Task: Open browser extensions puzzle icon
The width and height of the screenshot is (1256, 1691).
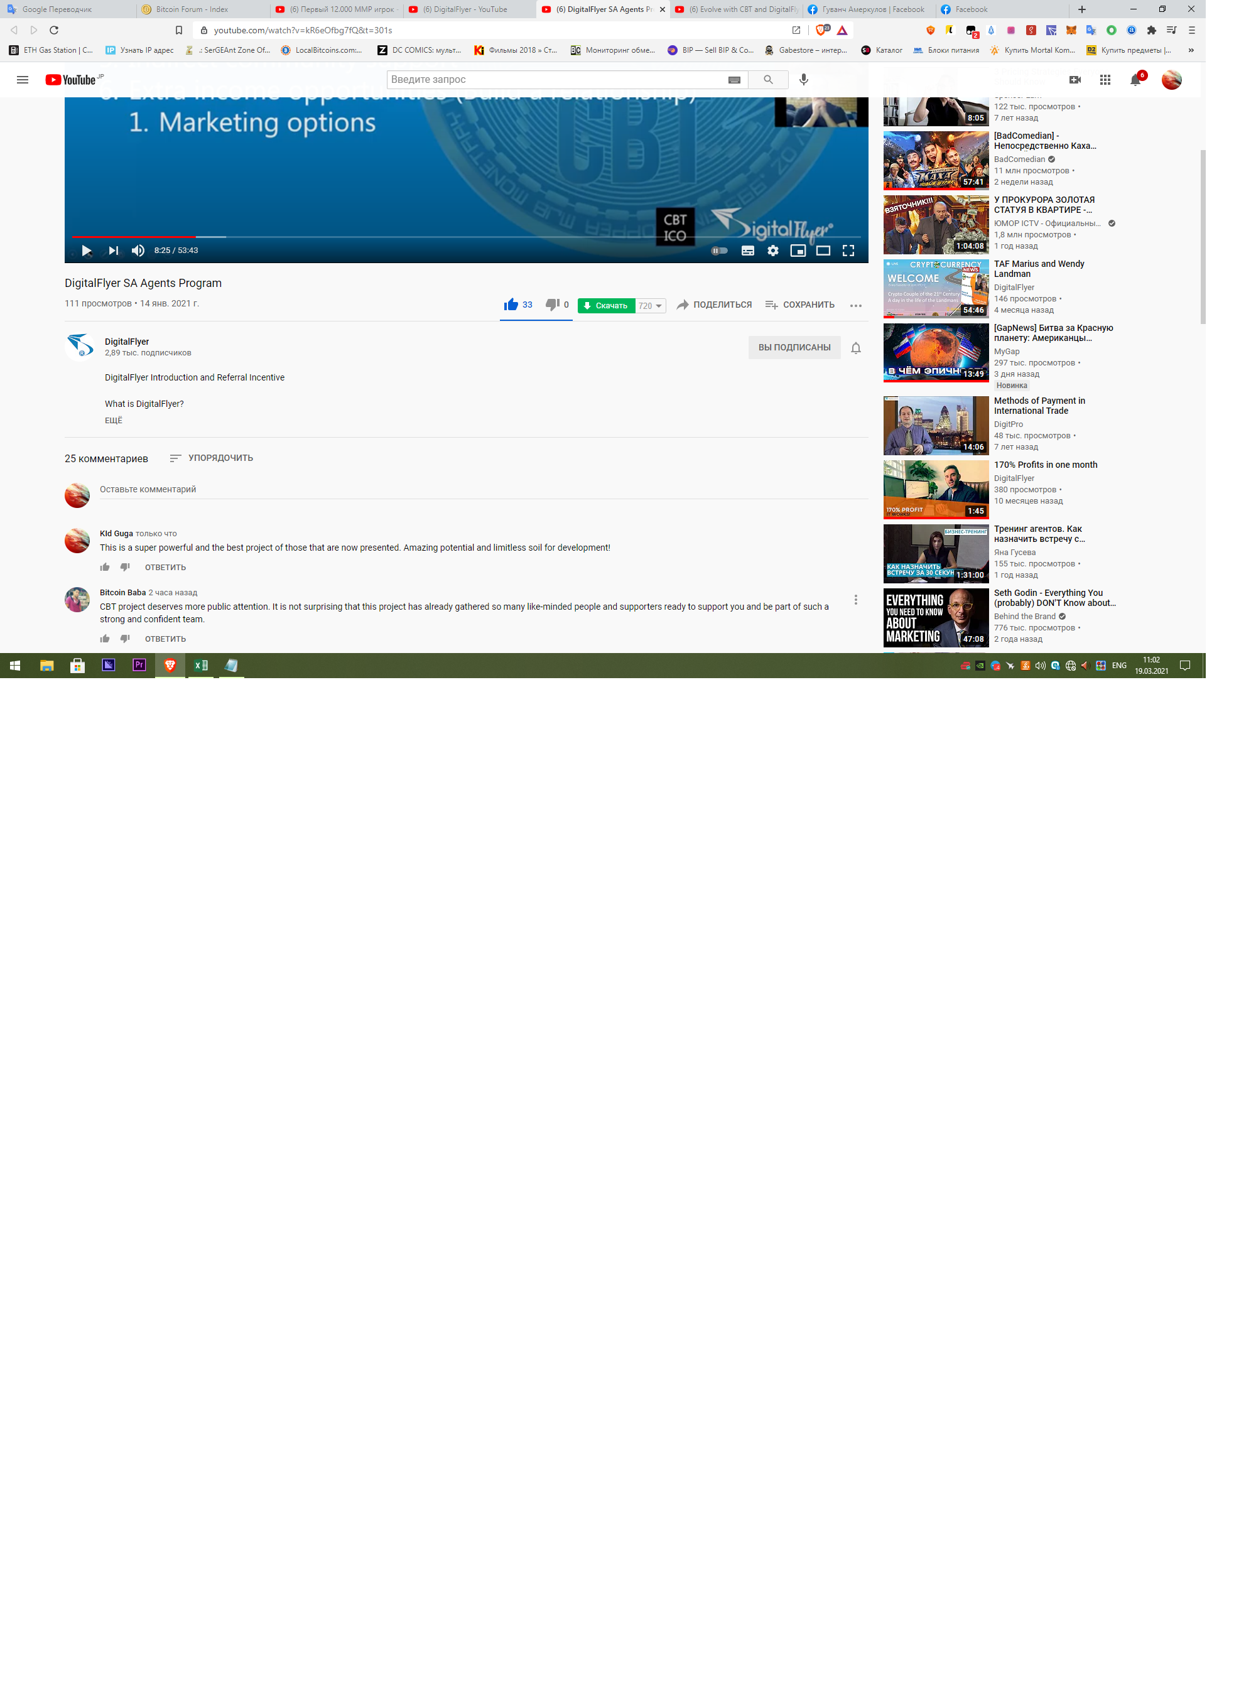Action: coord(1152,30)
